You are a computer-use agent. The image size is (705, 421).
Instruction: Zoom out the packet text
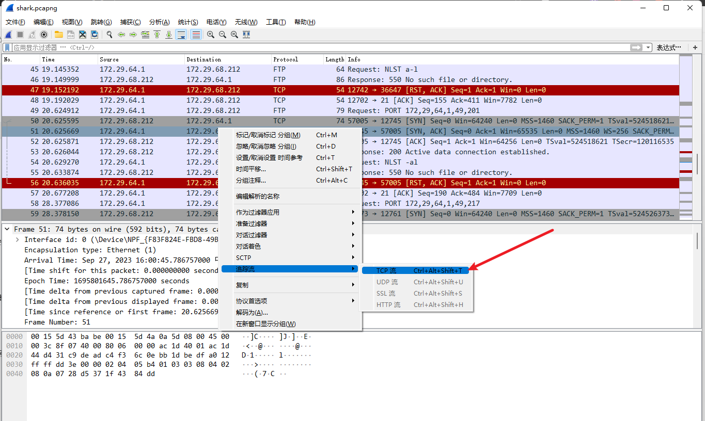pyautogui.click(x=223, y=35)
